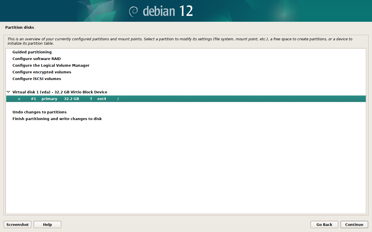Select Guided partitioning
This screenshot has width=372, height=232.
coord(32,52)
